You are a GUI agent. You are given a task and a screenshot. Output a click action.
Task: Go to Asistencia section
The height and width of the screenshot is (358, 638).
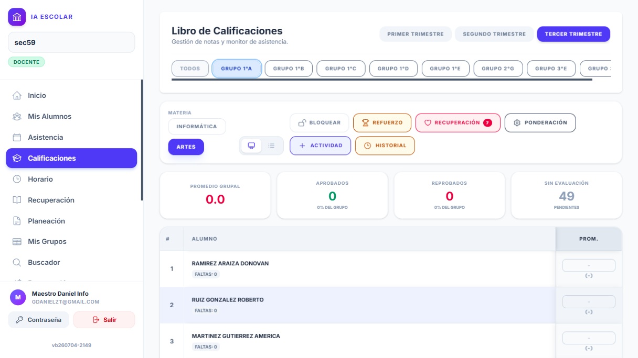[71, 137]
